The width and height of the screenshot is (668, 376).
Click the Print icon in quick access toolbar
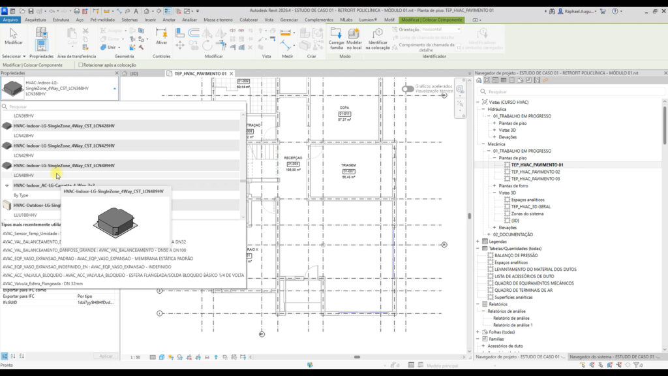tap(77, 11)
